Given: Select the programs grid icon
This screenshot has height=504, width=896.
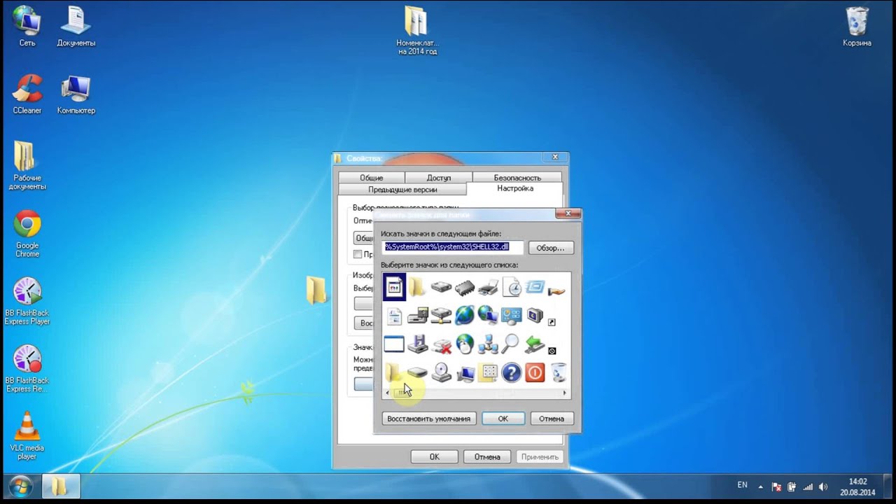Looking at the screenshot, I should tap(489, 372).
